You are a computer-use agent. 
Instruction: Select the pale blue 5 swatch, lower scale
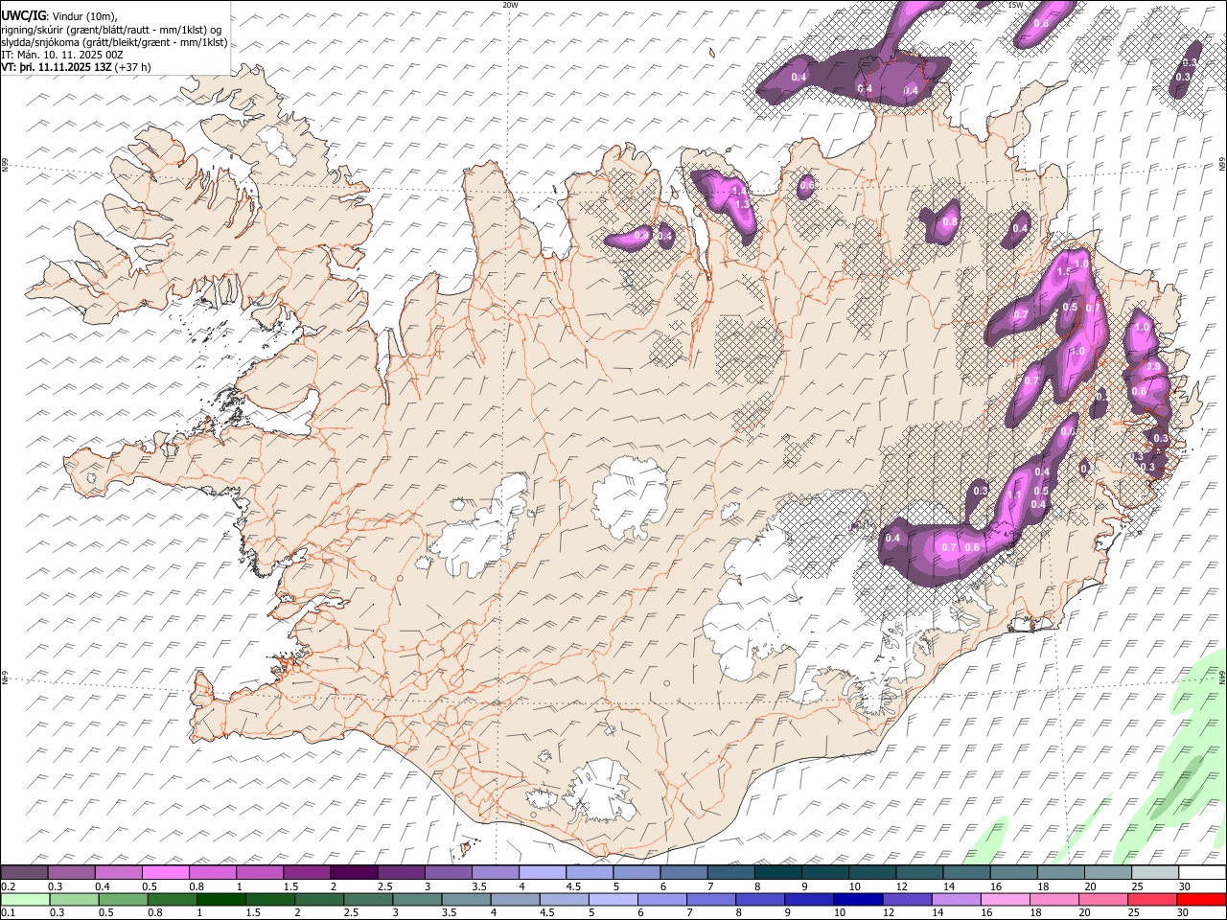pos(613,899)
